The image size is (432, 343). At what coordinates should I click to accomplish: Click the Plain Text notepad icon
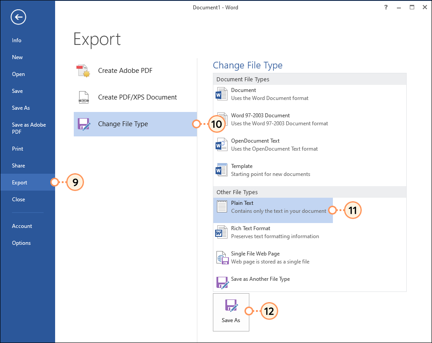222,207
